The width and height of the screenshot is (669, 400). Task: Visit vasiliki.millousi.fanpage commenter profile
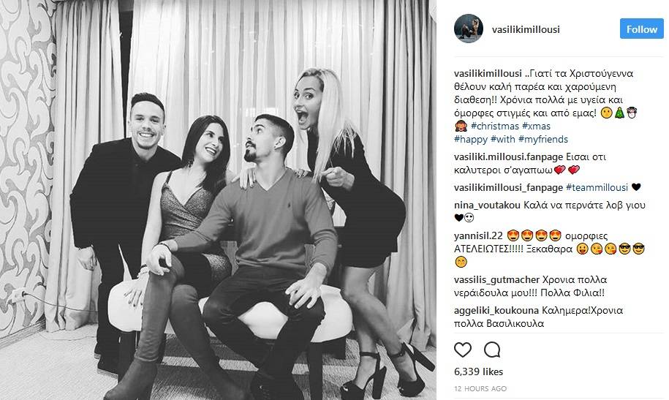(509, 156)
